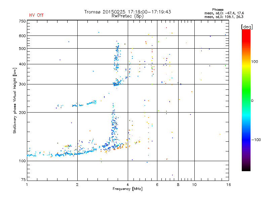Viewport: 269px width, 201px height.
Task: Click colorbar tick label '0'
Action: (x=252, y=101)
